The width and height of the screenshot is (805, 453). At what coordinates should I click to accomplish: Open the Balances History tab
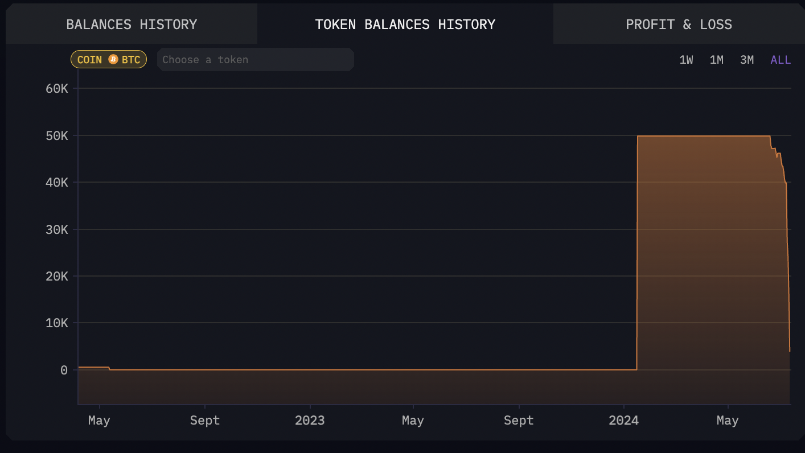click(x=132, y=24)
